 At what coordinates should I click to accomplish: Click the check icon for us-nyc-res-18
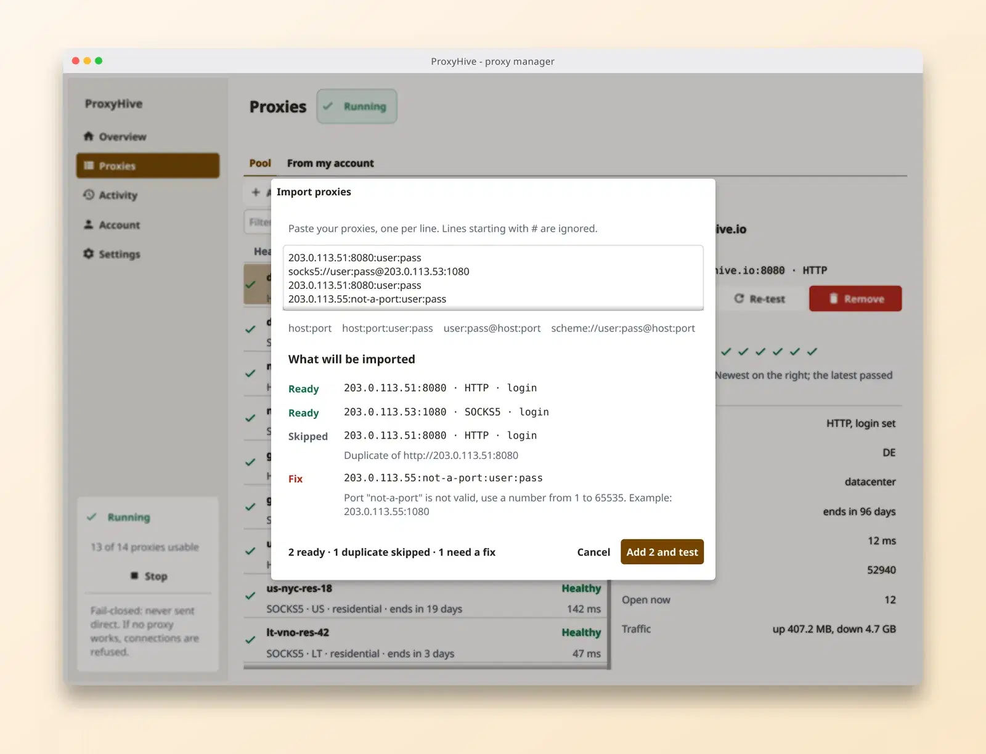pyautogui.click(x=250, y=596)
